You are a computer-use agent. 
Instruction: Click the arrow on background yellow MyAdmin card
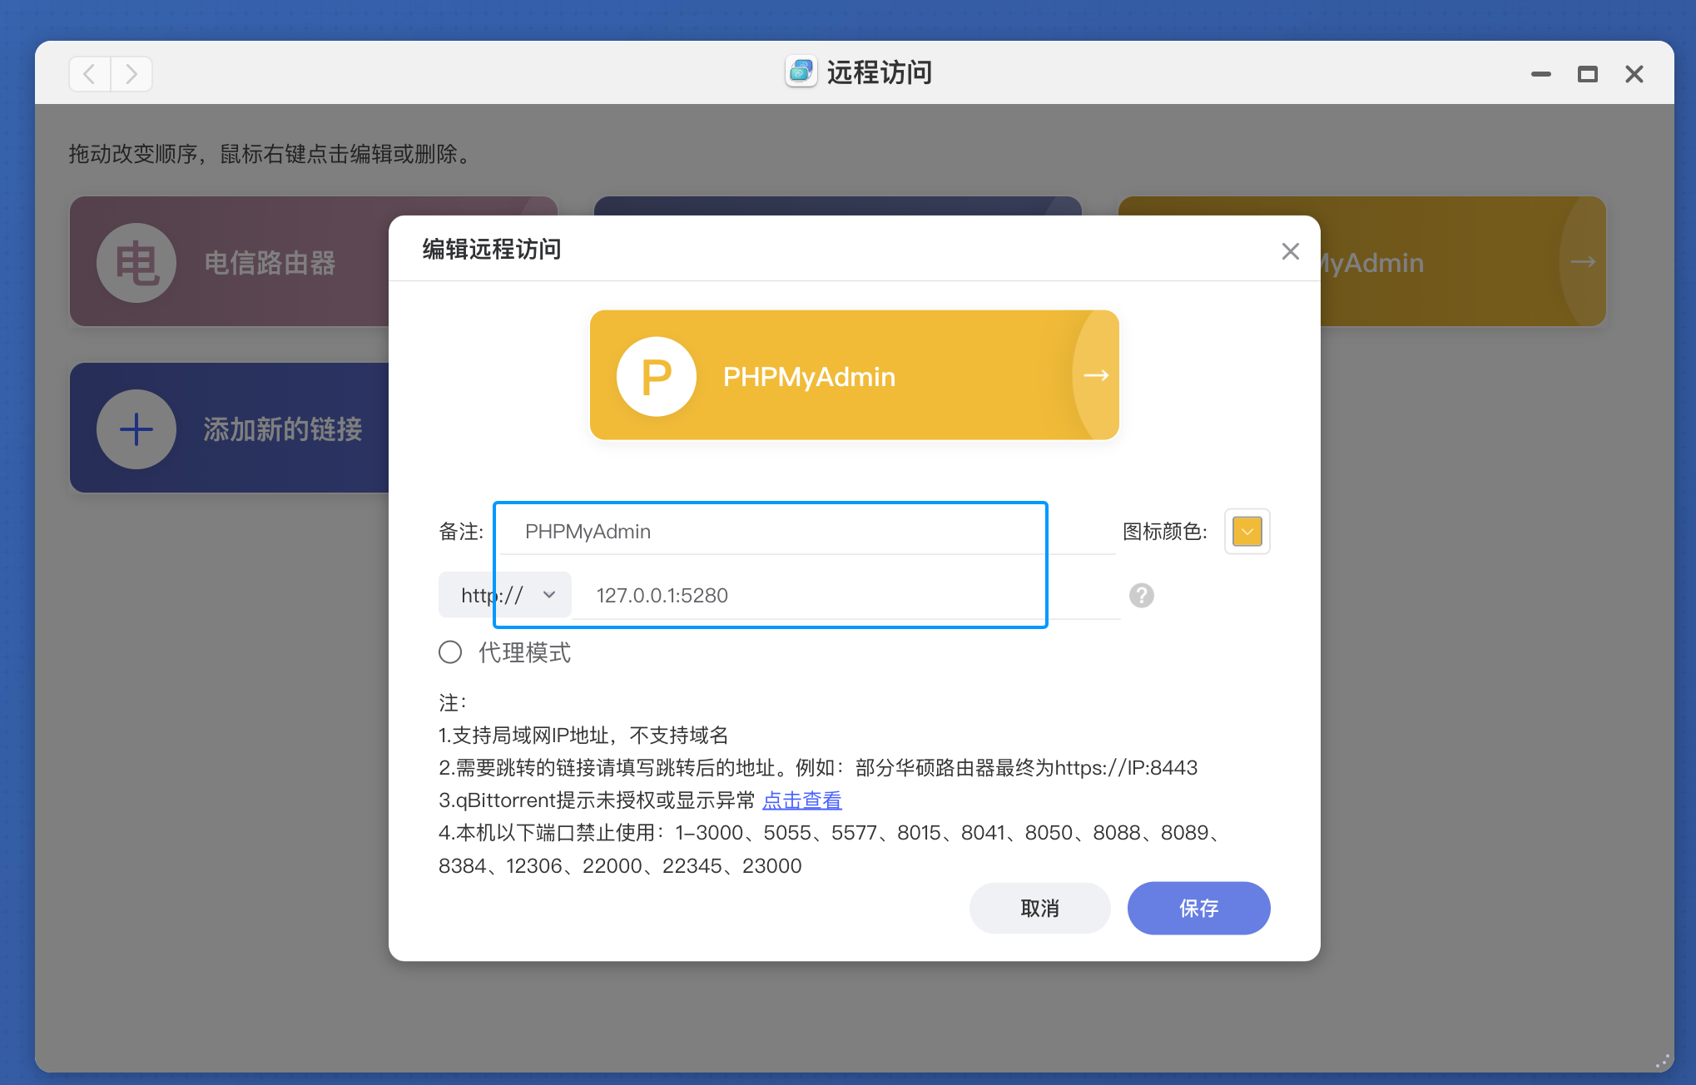(x=1582, y=262)
